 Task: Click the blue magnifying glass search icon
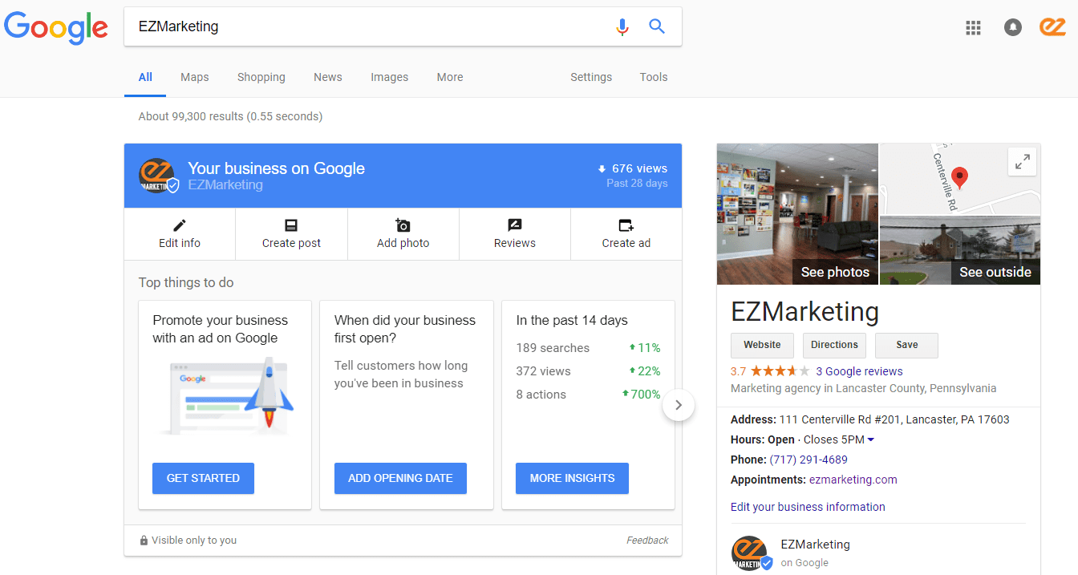[657, 26]
